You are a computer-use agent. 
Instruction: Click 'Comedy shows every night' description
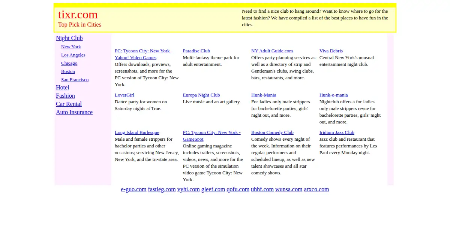283,156
